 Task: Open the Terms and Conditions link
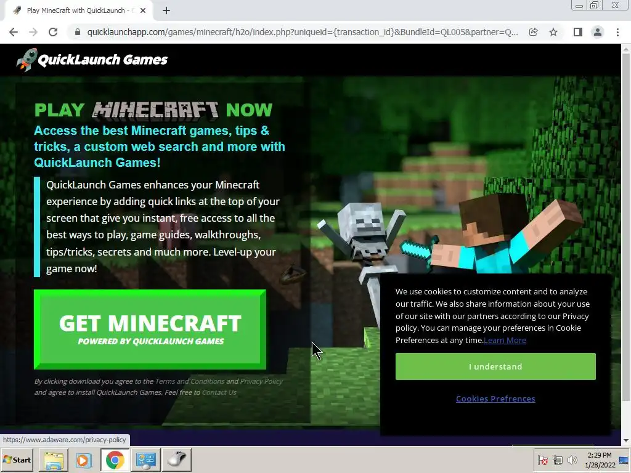click(190, 381)
